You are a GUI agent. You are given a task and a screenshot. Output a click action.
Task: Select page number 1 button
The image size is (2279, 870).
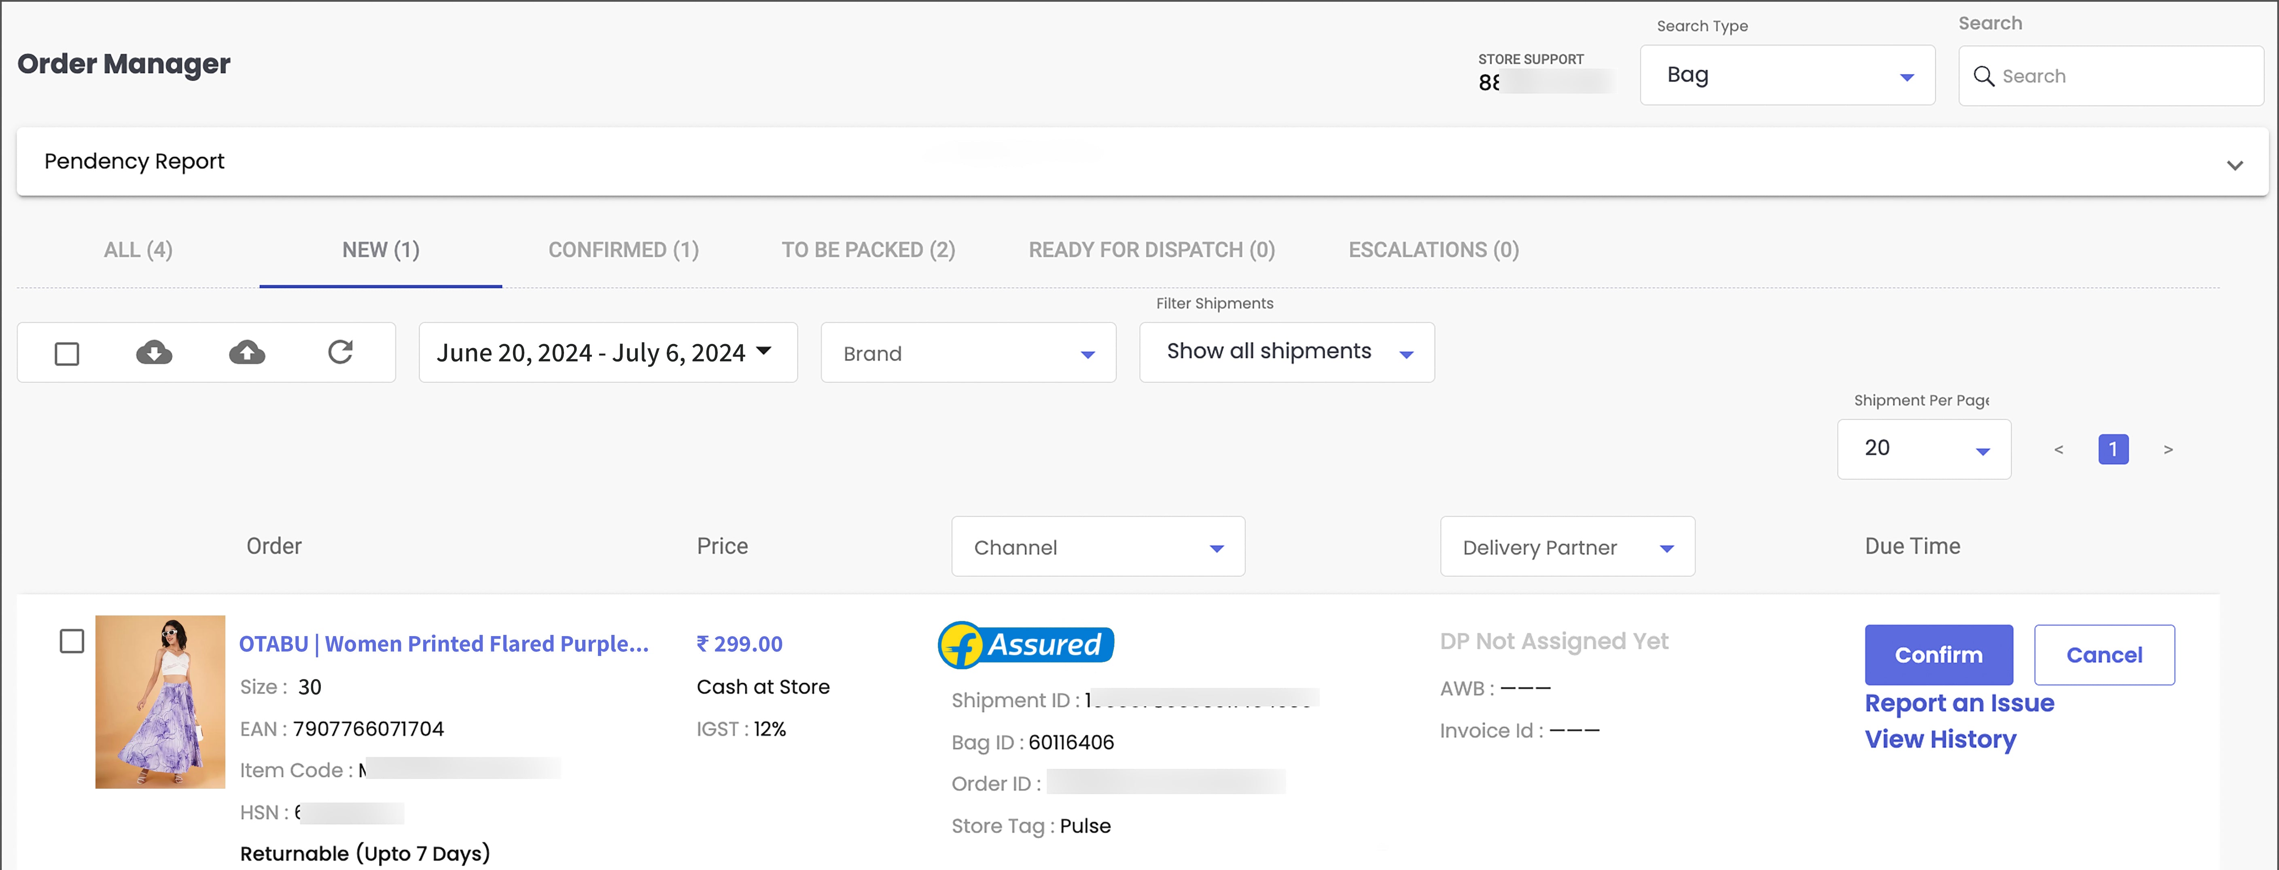2113,450
